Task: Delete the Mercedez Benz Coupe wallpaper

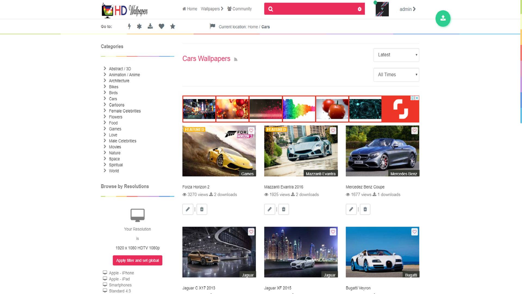Action: tap(365, 209)
